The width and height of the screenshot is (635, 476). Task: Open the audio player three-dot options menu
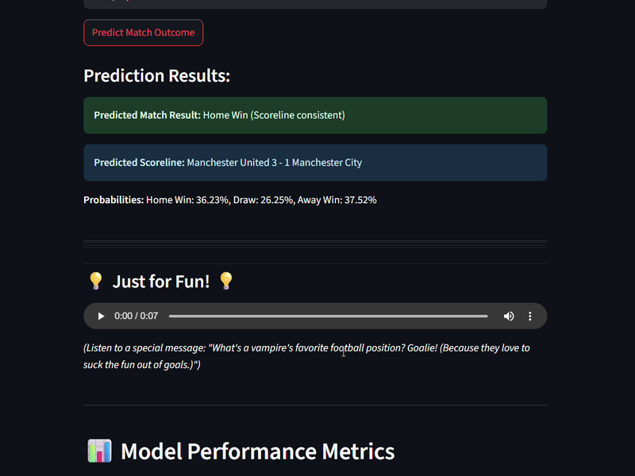(529, 316)
